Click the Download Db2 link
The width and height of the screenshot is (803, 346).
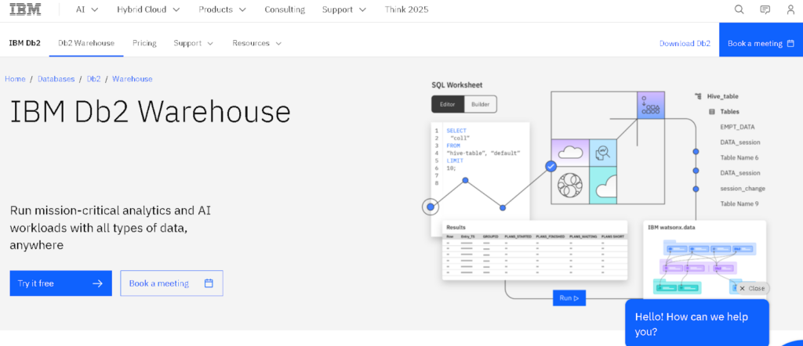click(x=685, y=43)
